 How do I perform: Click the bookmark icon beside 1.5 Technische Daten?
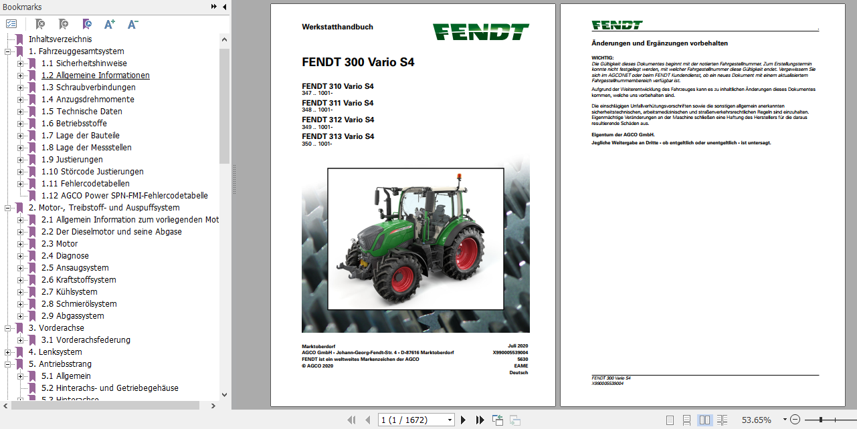coord(32,112)
